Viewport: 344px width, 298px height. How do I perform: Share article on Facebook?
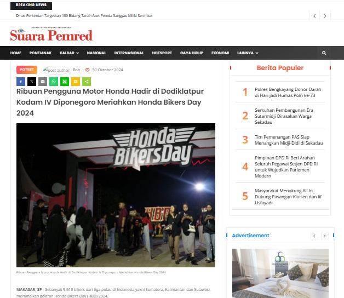21,82
